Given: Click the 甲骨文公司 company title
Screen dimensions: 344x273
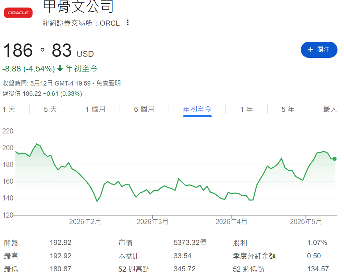Looking at the screenshot, I should pyautogui.click(x=78, y=6).
